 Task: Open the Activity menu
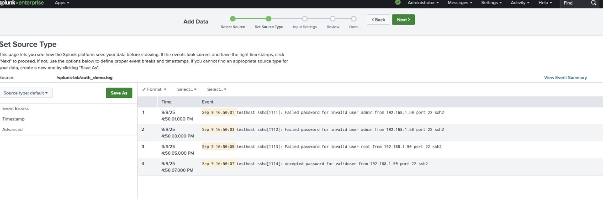(520, 3)
